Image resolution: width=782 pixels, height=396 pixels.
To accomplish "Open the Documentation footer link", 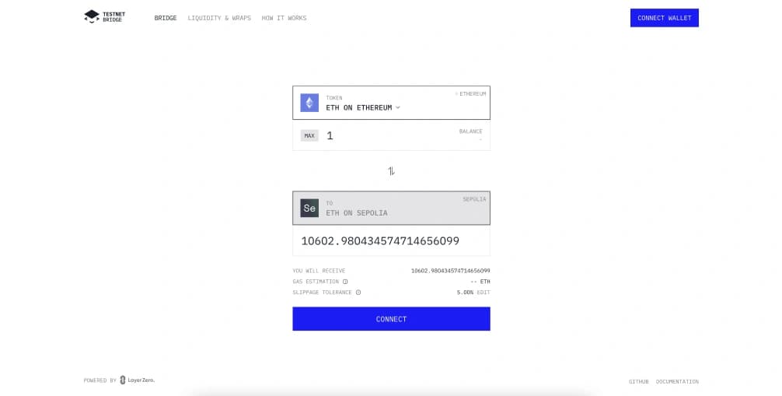I will pos(677,381).
